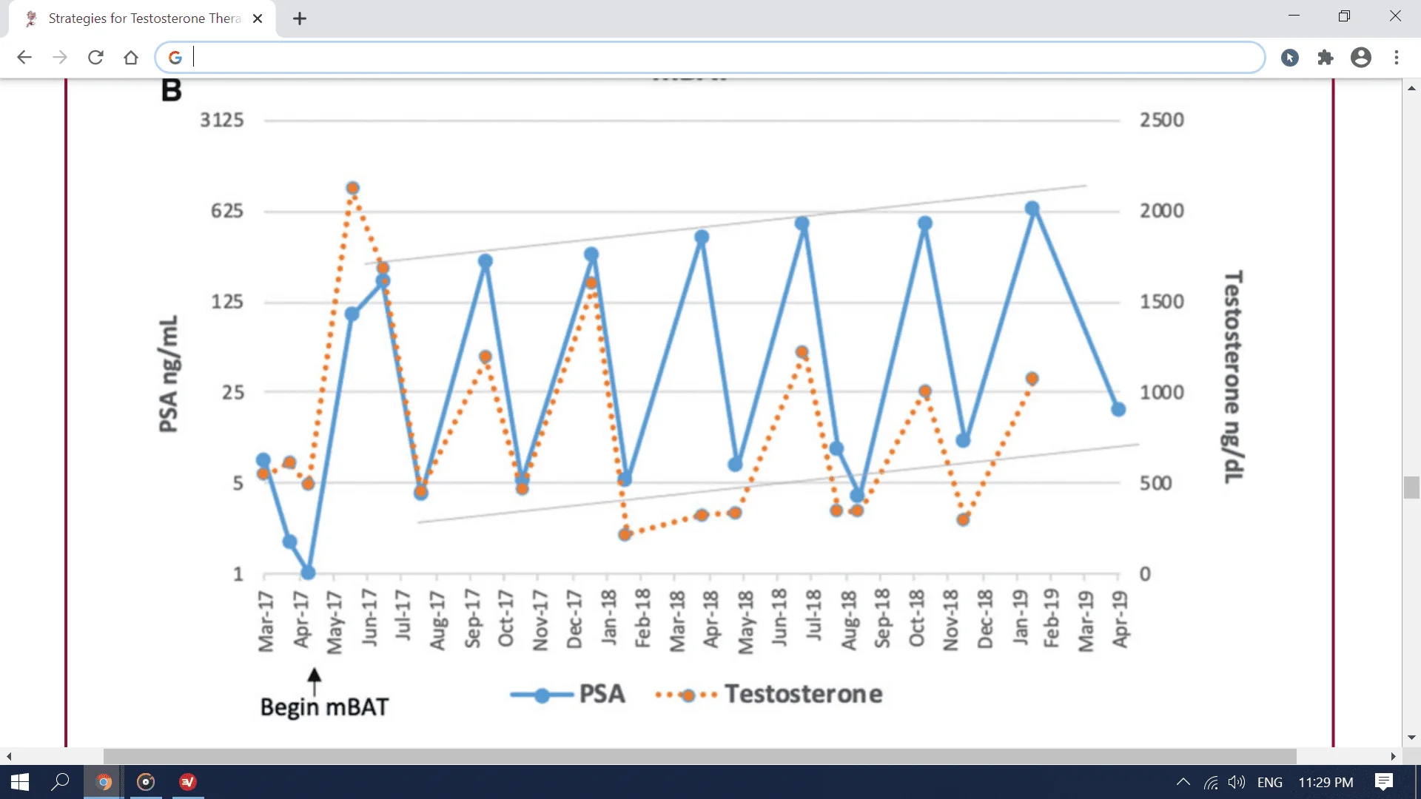Open a new browser tab
1421x799 pixels.
coord(300,19)
